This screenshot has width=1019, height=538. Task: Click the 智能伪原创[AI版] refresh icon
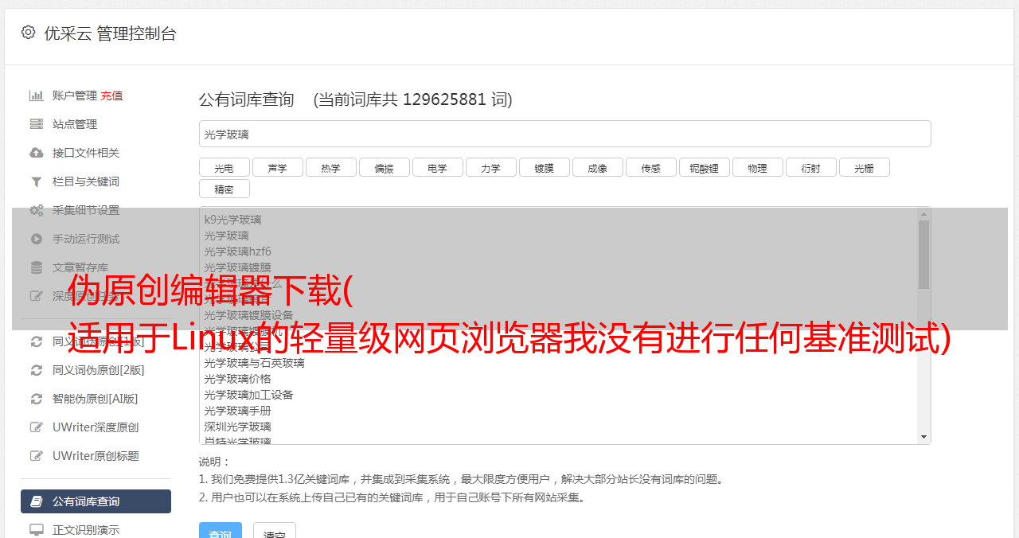point(36,399)
